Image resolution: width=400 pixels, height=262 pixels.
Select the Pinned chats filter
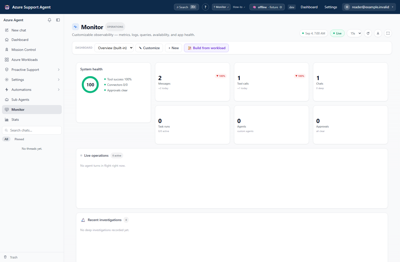(19, 139)
